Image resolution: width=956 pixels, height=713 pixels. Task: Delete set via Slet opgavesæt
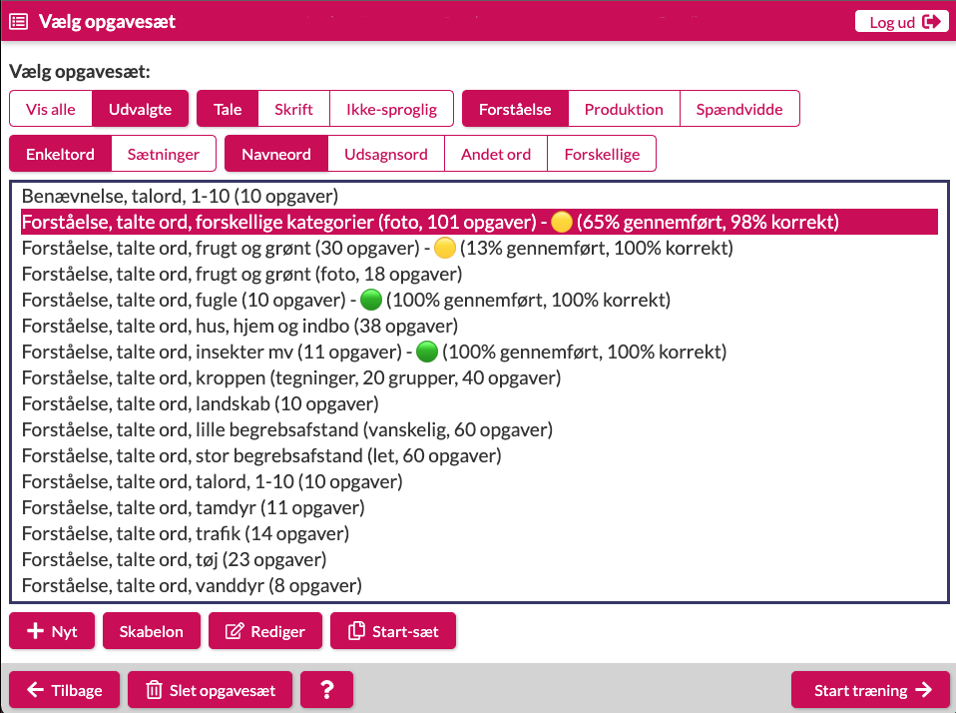[x=210, y=690]
